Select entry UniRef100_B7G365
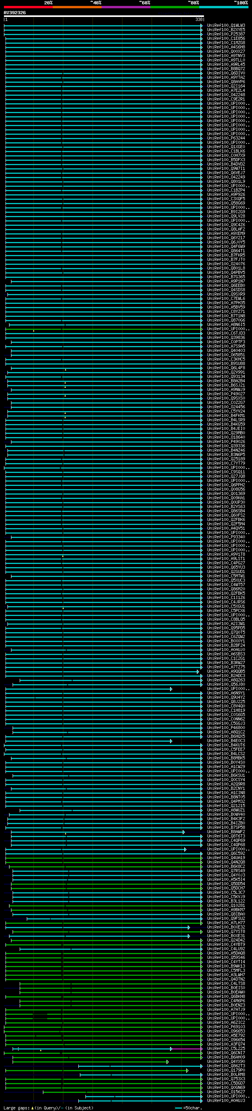Viewport: 252px width, 1111px height. [x=226, y=277]
